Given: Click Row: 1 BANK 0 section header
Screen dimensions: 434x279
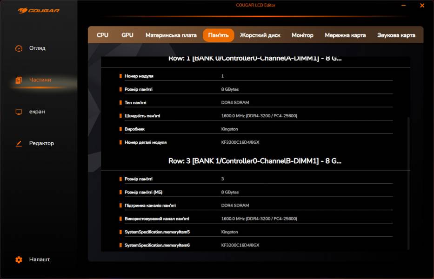Looking at the screenshot, I should (255, 59).
